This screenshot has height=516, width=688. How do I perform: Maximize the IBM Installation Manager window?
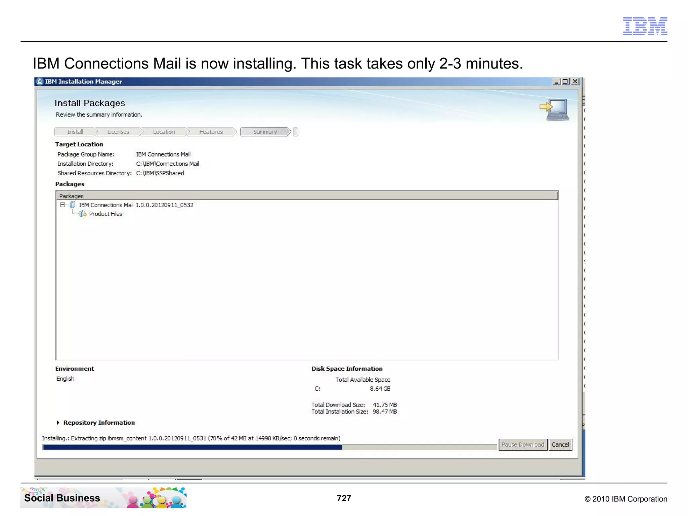coord(565,82)
